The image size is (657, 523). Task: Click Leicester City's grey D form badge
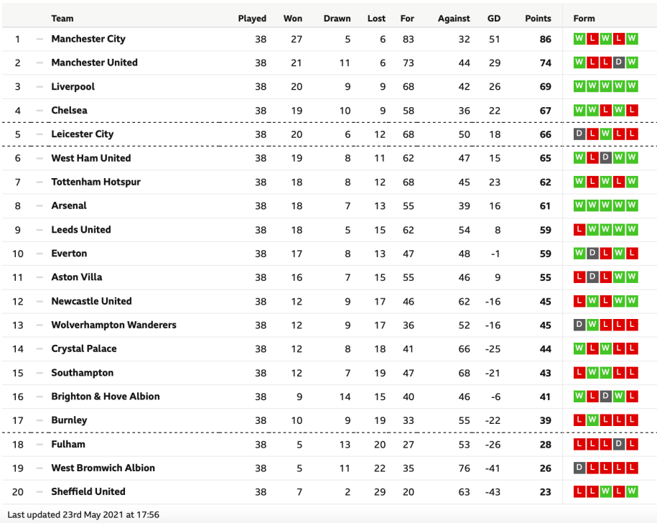(579, 134)
